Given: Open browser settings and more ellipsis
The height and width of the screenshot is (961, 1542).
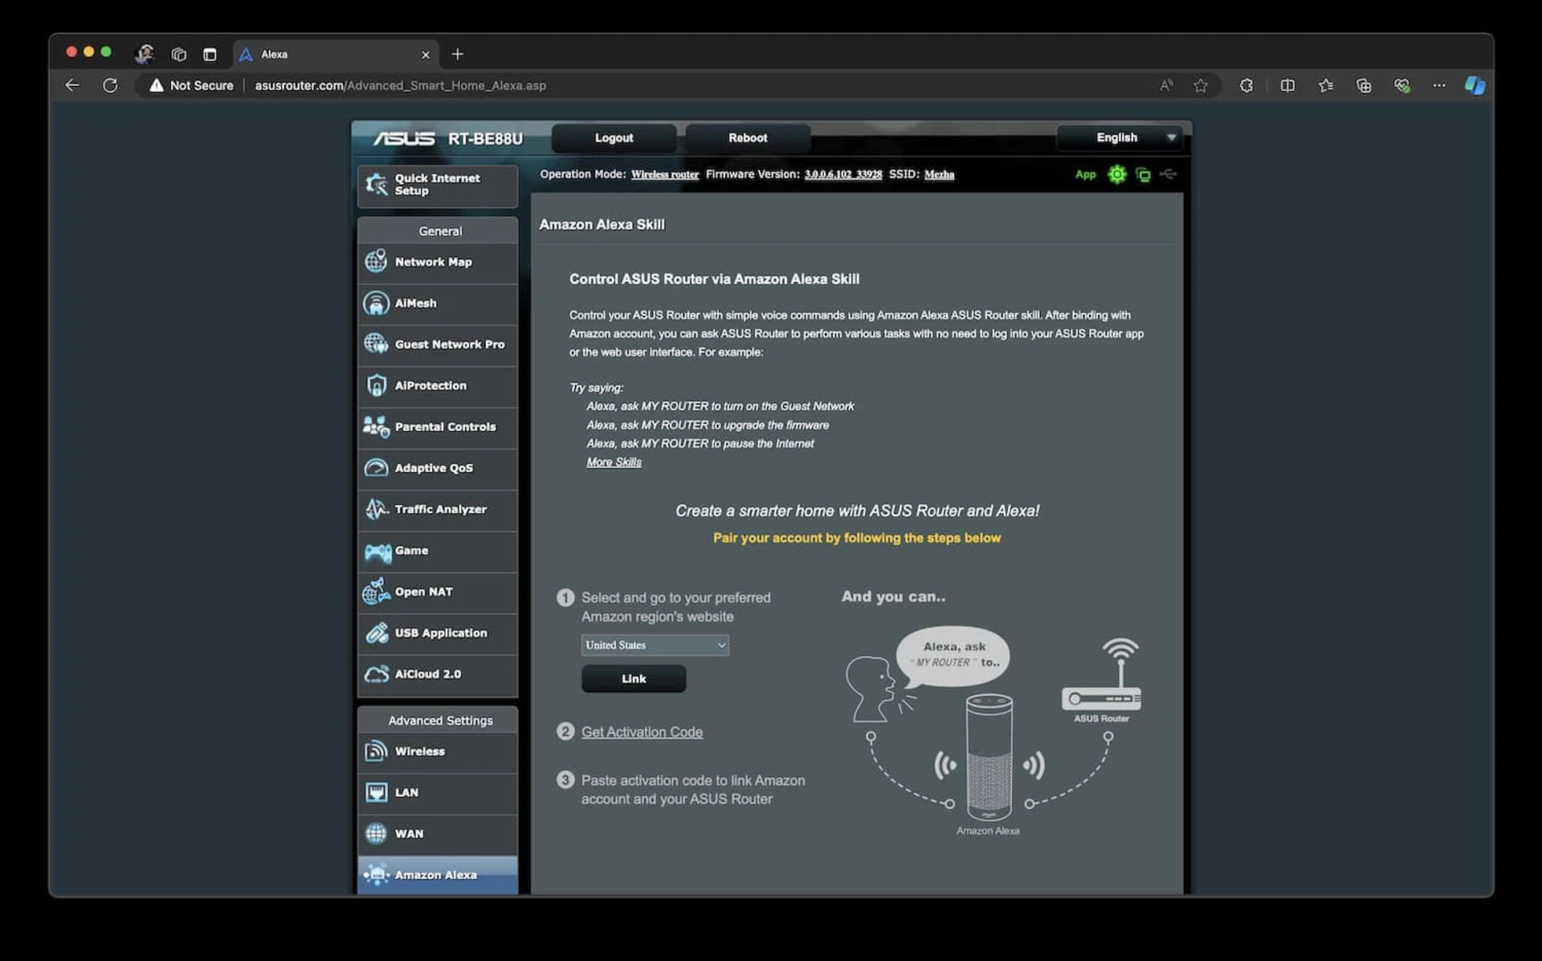Looking at the screenshot, I should click(1439, 85).
